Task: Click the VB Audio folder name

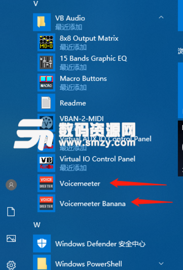Action: pos(70,18)
